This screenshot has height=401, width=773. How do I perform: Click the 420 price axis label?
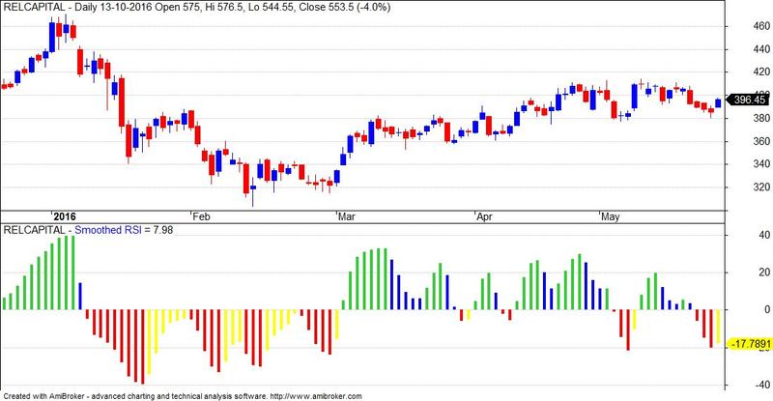759,72
